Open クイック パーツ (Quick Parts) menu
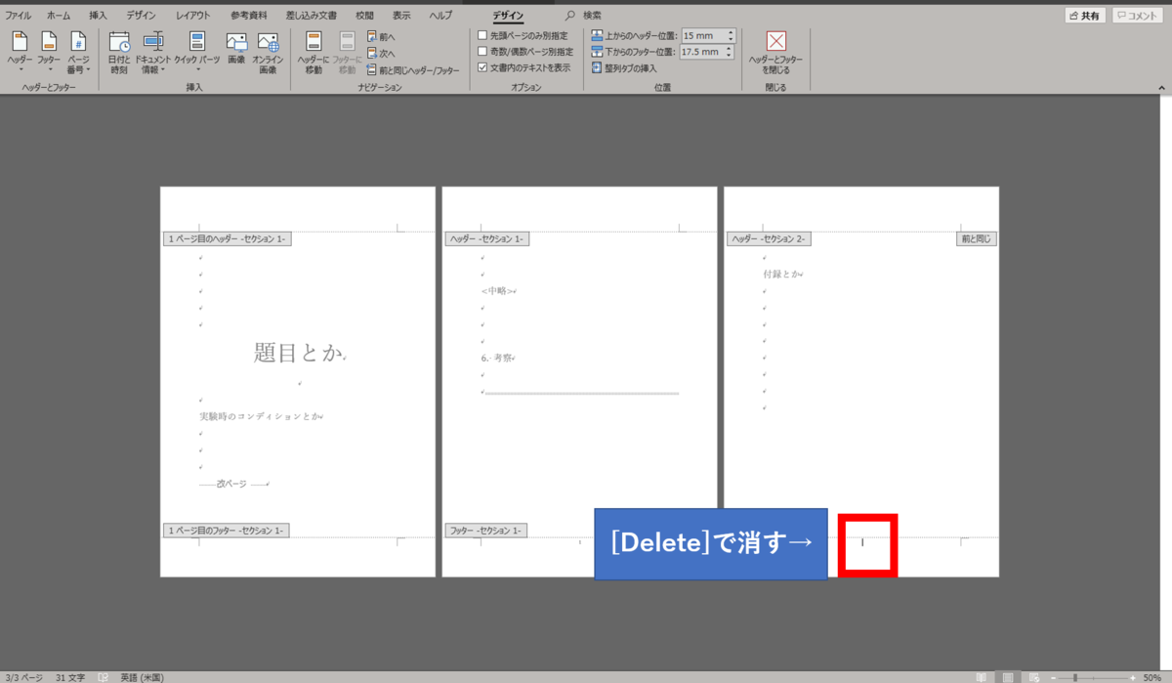This screenshot has width=1172, height=683. pos(197,53)
